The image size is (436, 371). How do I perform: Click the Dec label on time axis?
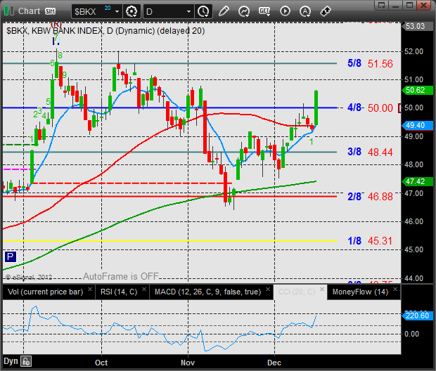click(274, 363)
